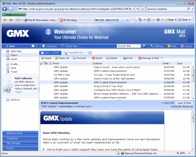Refresh the page with the refresh icon
Viewport: 196px width, 157px height.
click(x=138, y=9)
